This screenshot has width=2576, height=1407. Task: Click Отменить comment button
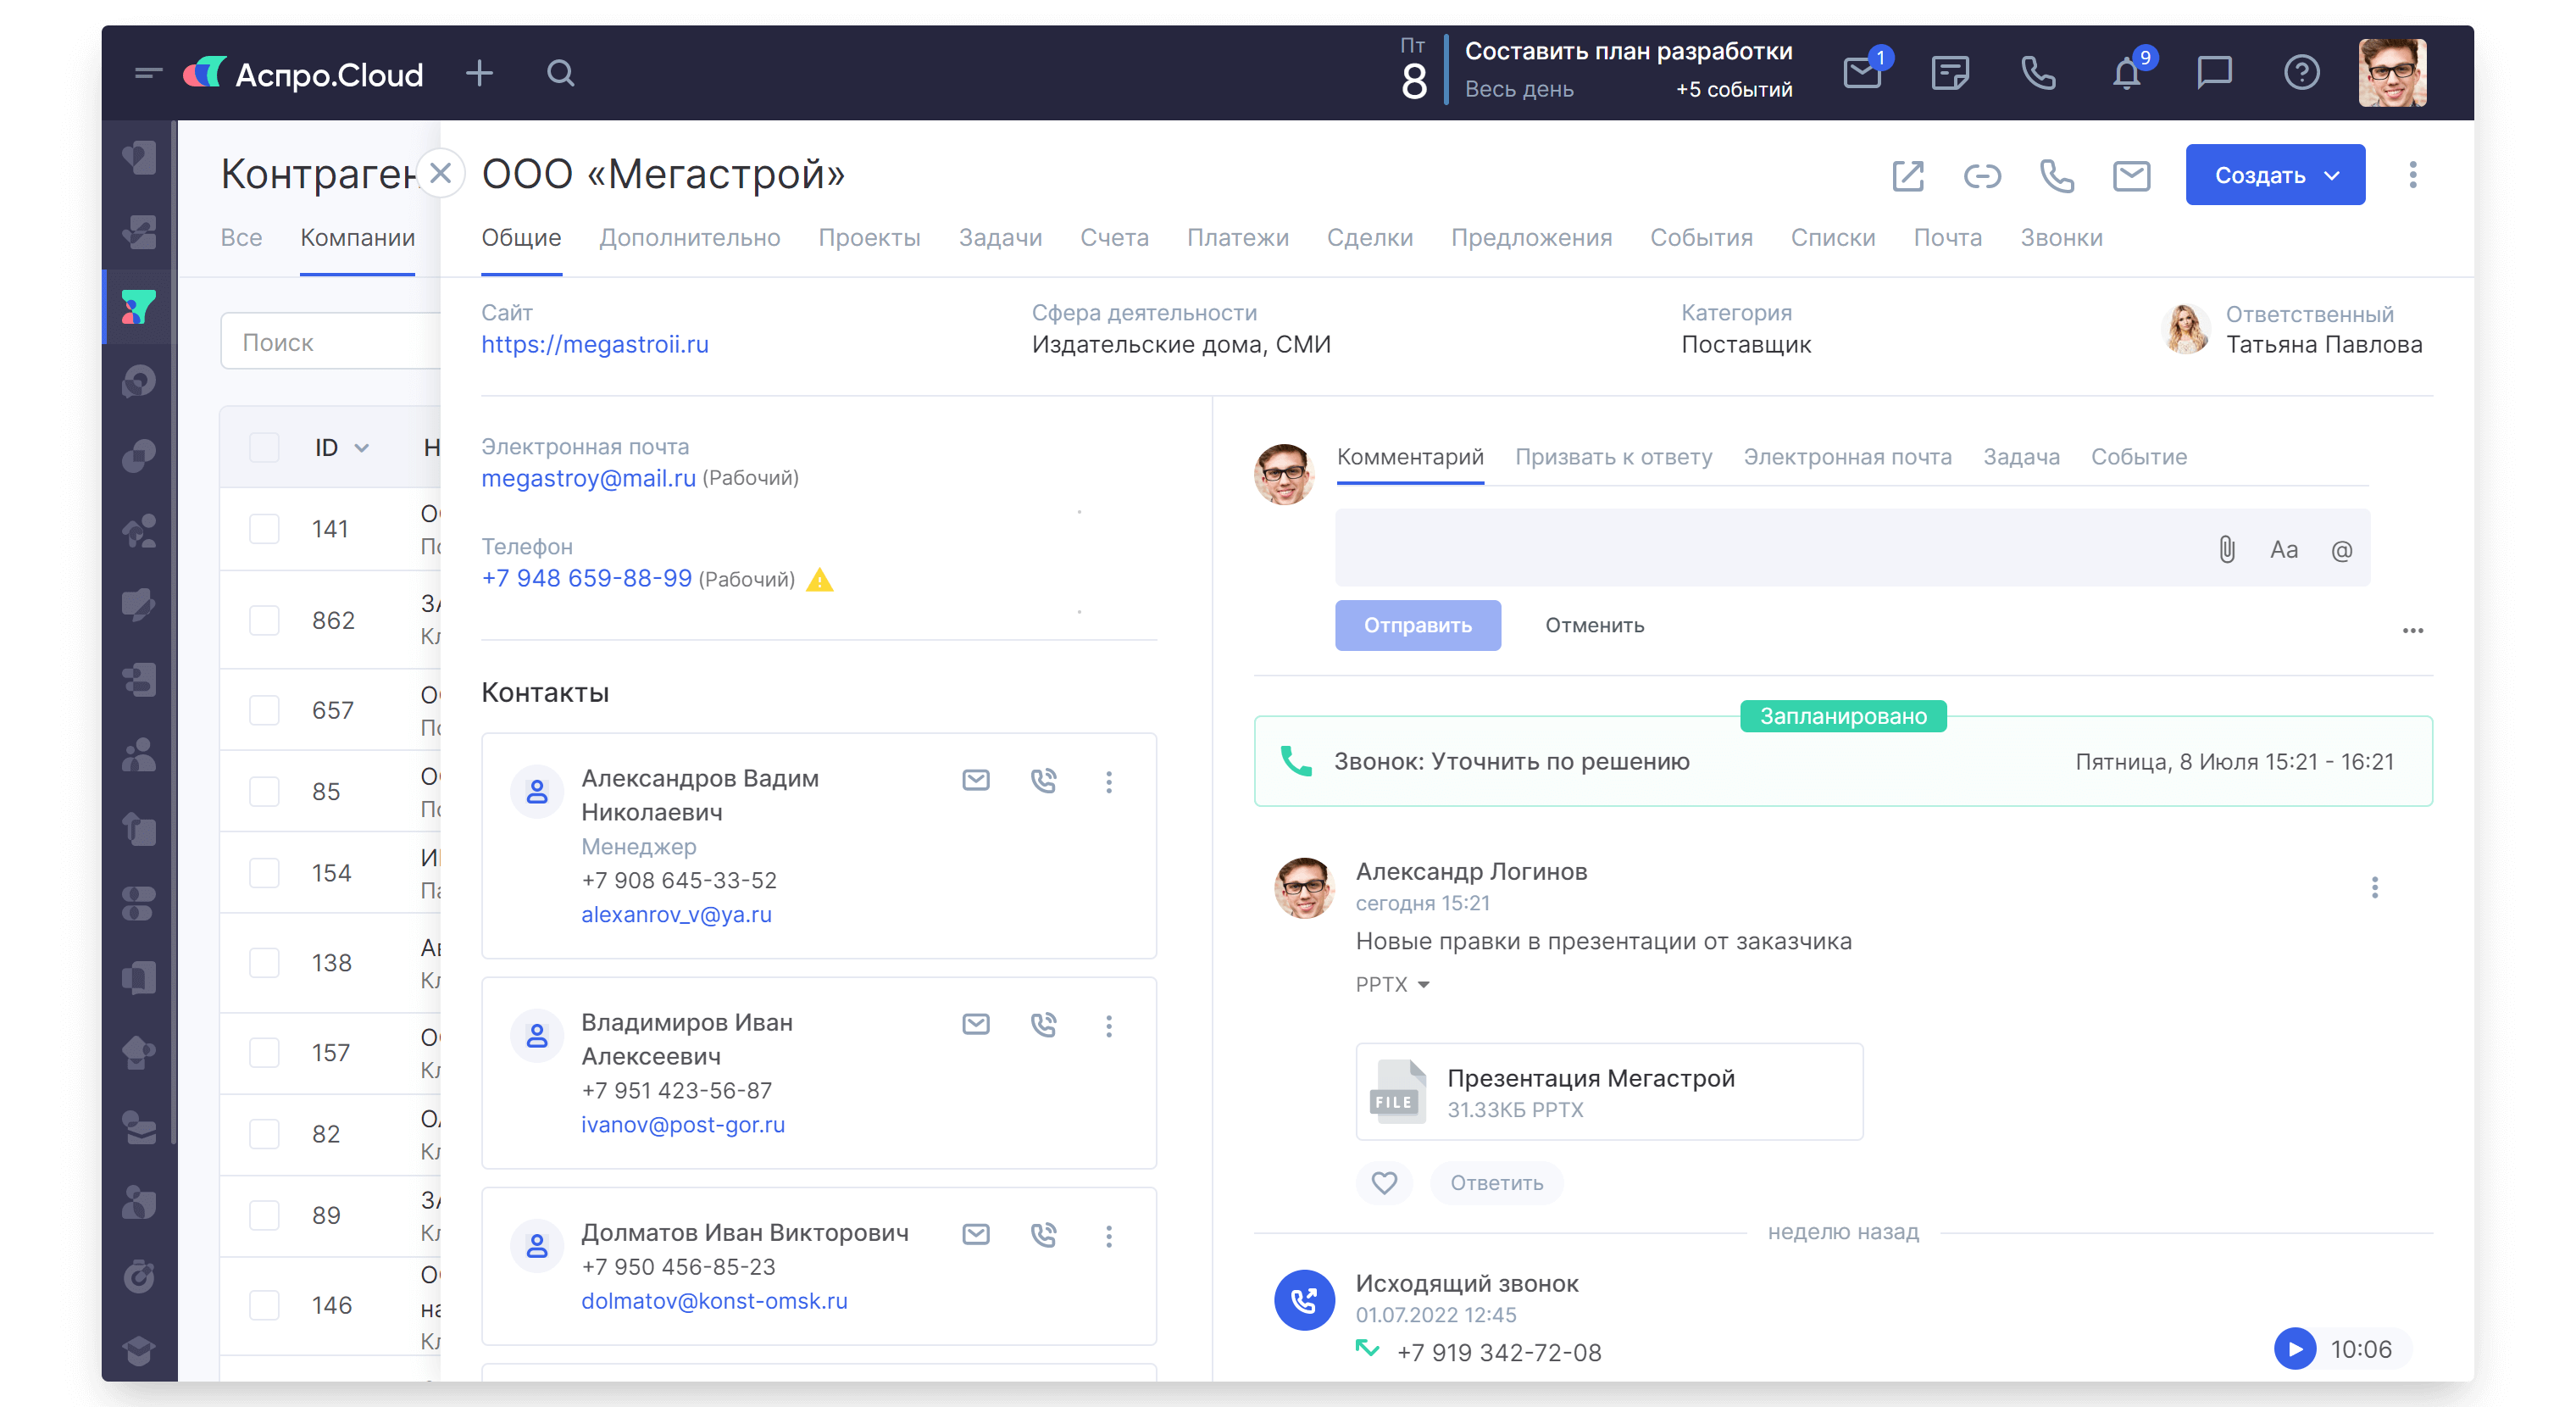[1594, 626]
